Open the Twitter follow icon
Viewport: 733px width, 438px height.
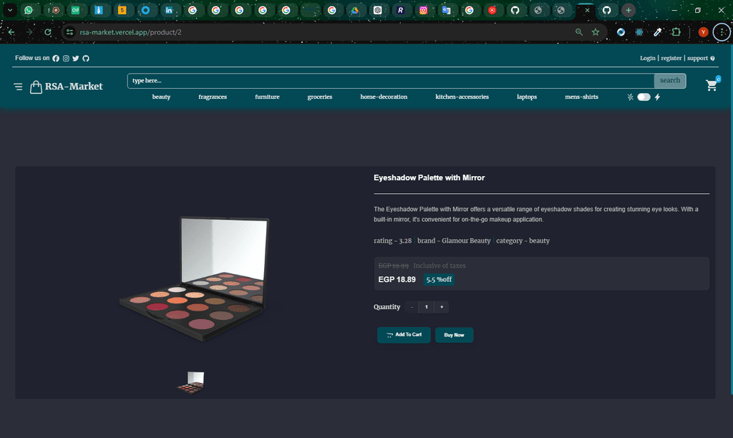pos(76,59)
